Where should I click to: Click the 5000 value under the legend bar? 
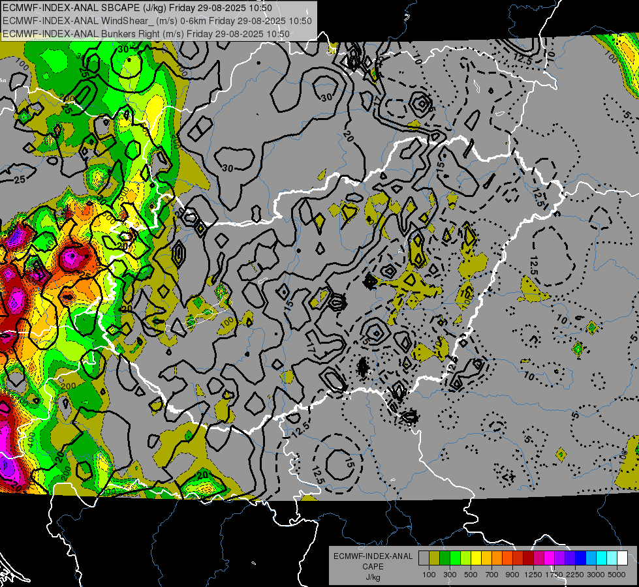point(617,575)
